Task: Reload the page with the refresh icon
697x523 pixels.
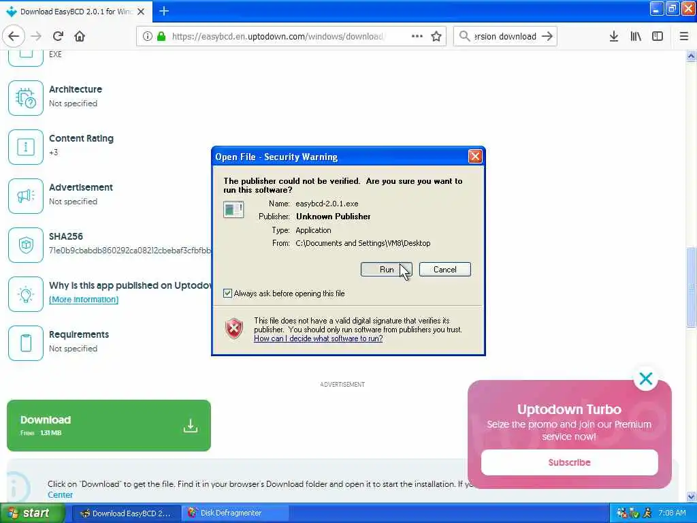Action: tap(58, 36)
